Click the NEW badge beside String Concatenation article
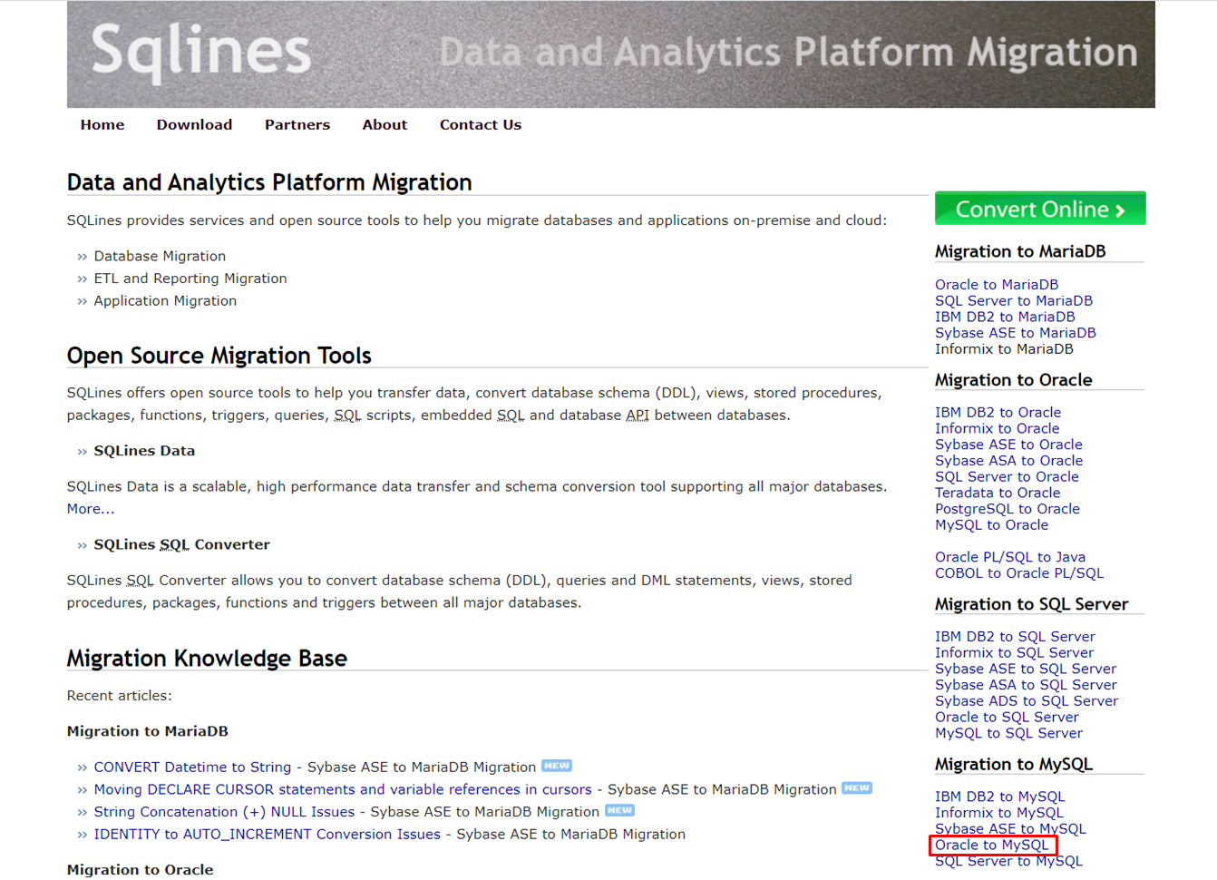 click(x=619, y=810)
